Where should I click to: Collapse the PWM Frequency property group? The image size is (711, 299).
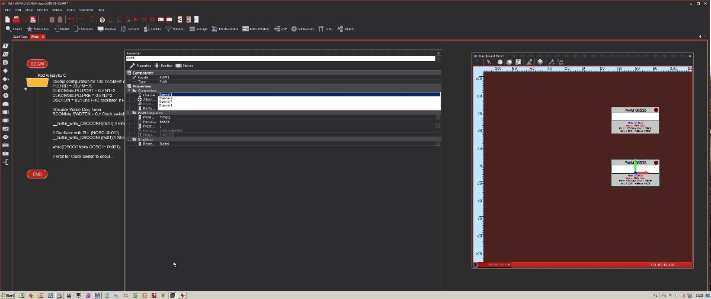[x=130, y=113]
